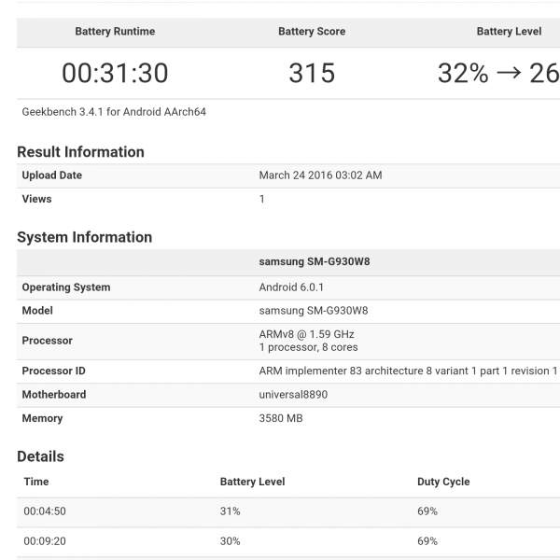Screen dimensions: 560x560
Task: Click the Details section heading
Action: click(x=41, y=456)
